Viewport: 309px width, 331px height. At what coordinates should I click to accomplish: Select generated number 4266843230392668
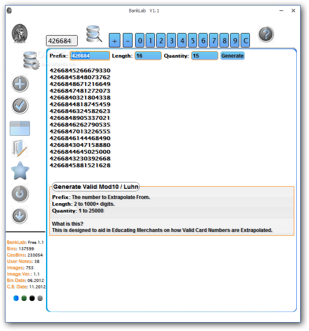click(80, 158)
